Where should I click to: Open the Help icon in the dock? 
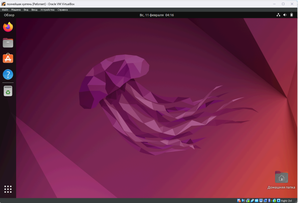(8, 74)
